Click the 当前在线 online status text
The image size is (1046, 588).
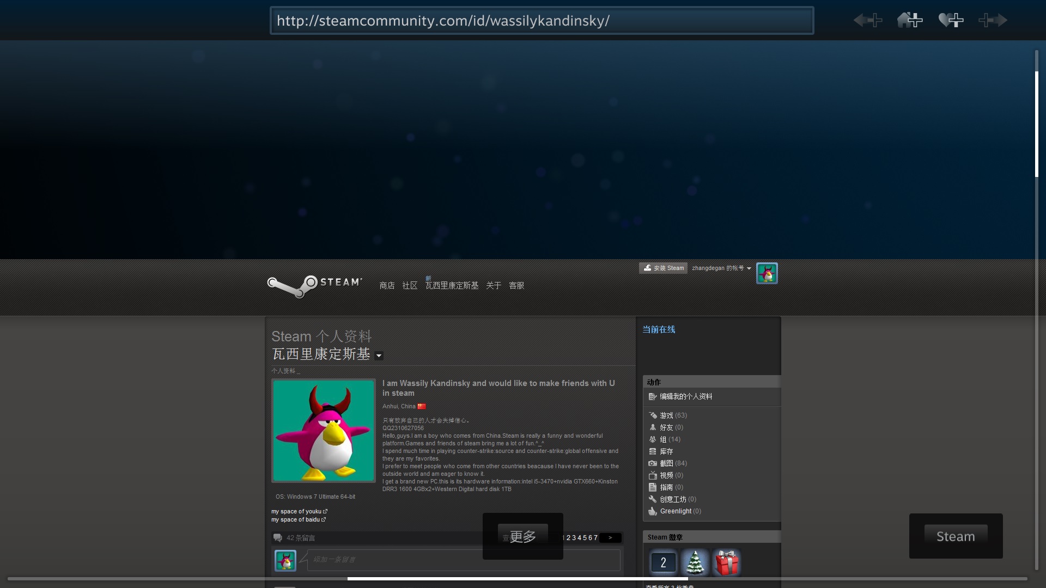point(659,329)
